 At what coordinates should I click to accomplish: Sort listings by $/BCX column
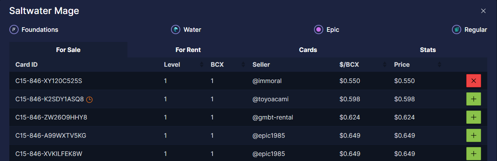(x=385, y=64)
